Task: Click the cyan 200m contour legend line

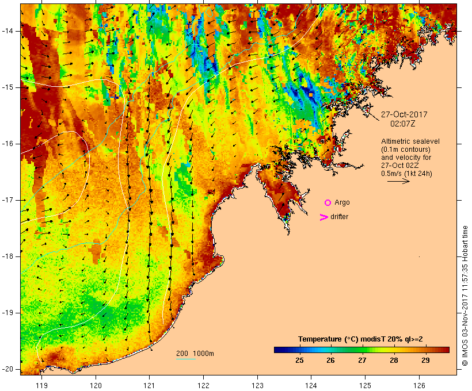Action: pyautogui.click(x=186, y=359)
